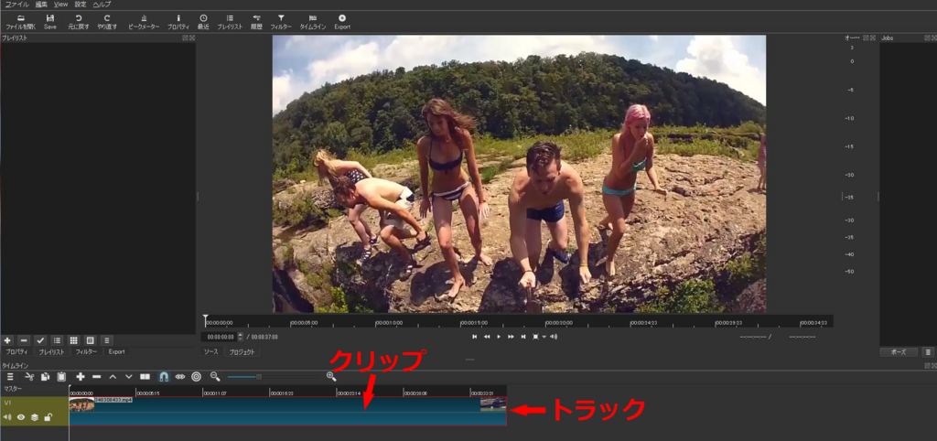
Task: Open the 編集 menu
Action: point(41,5)
